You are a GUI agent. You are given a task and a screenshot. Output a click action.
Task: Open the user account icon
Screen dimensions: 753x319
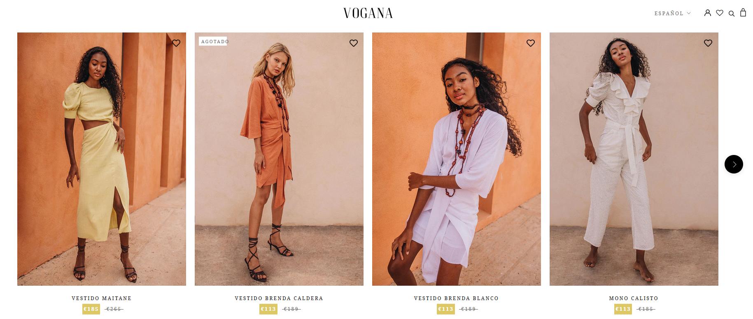point(708,13)
